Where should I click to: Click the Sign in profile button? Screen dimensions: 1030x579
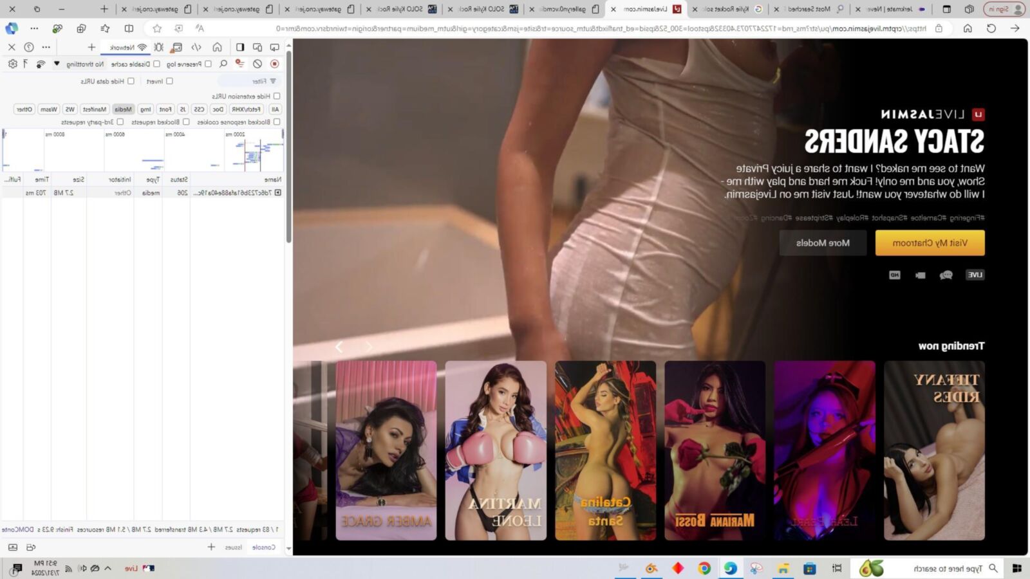[x=1004, y=9]
